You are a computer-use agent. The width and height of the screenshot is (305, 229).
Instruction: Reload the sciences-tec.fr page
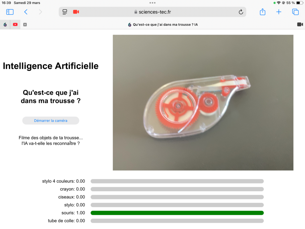point(241,12)
